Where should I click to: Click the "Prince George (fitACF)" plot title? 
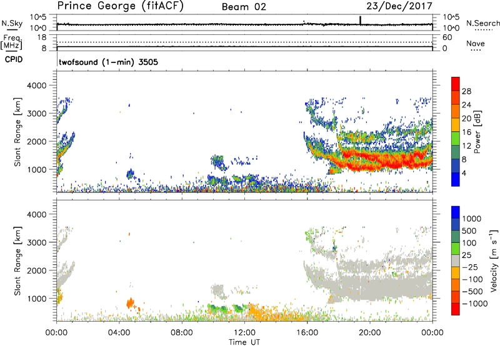120,6
